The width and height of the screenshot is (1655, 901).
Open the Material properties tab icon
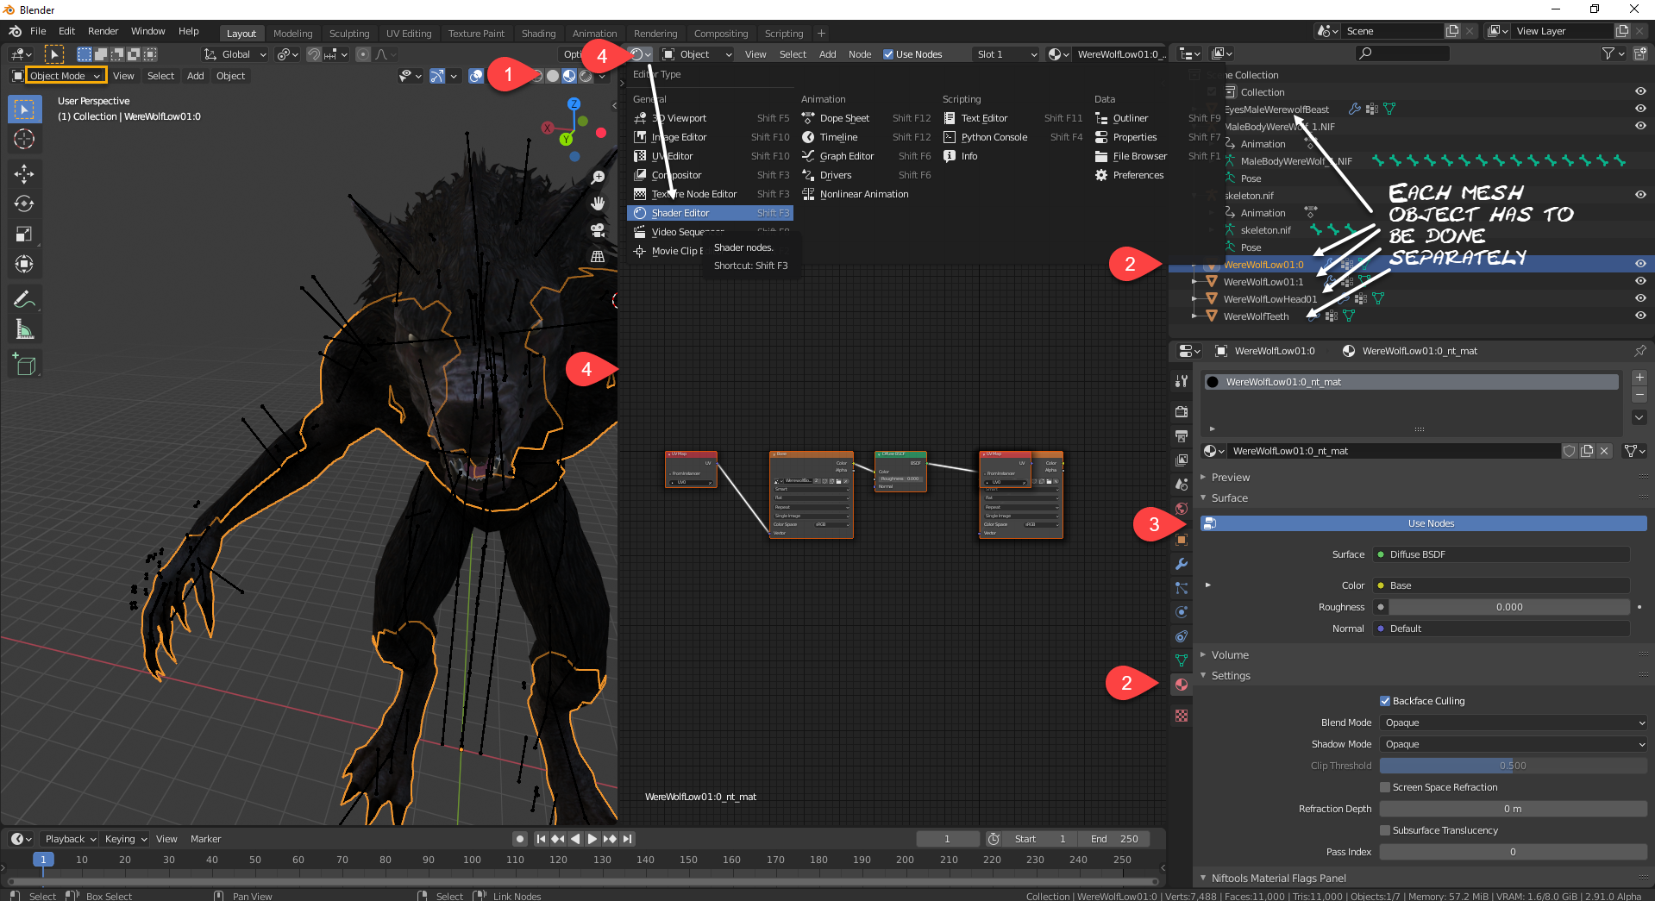coord(1182,685)
